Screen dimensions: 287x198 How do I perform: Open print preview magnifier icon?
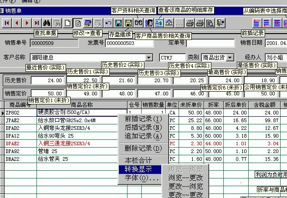coord(210,23)
